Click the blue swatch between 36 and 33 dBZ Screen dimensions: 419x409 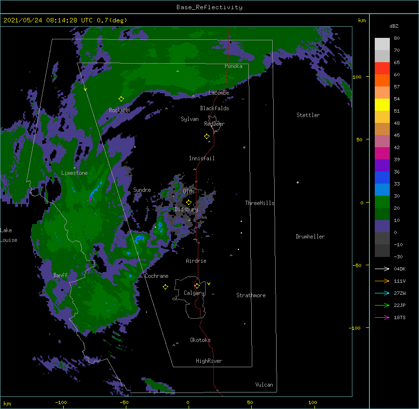click(x=382, y=177)
